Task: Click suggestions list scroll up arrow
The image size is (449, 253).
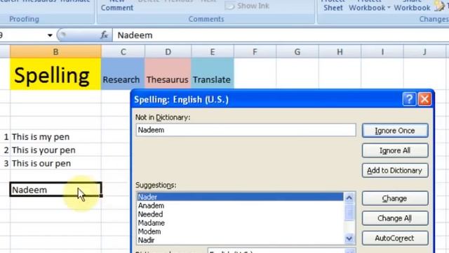Action: 349,197
